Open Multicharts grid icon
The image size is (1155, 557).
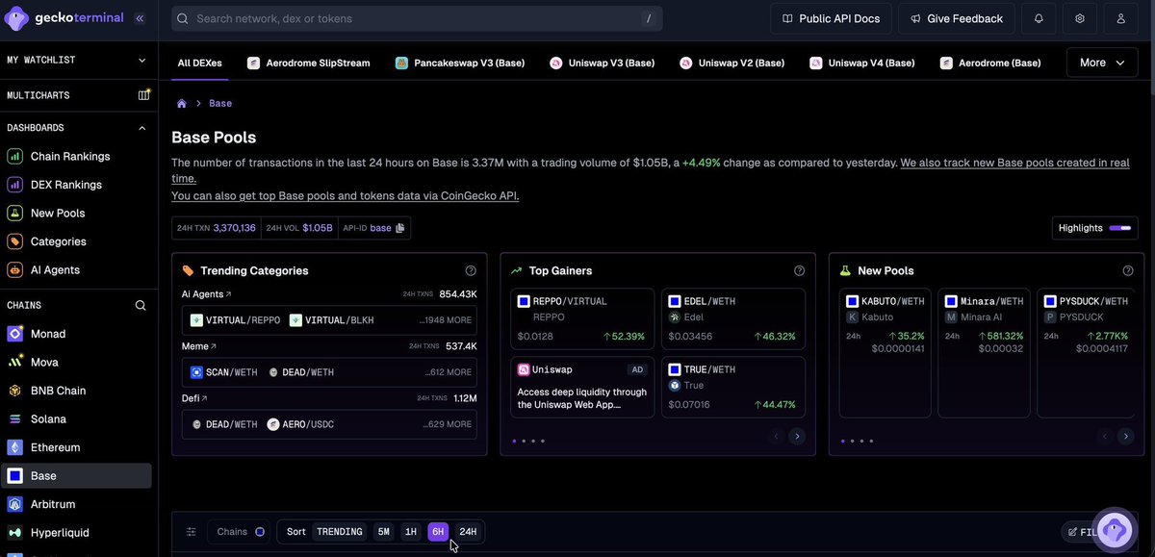143,95
